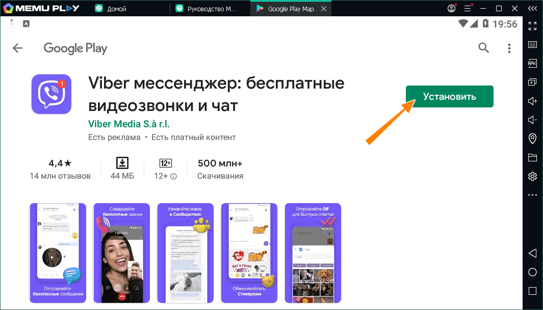Decrease the emulator volume
The image size is (543, 310).
click(533, 120)
